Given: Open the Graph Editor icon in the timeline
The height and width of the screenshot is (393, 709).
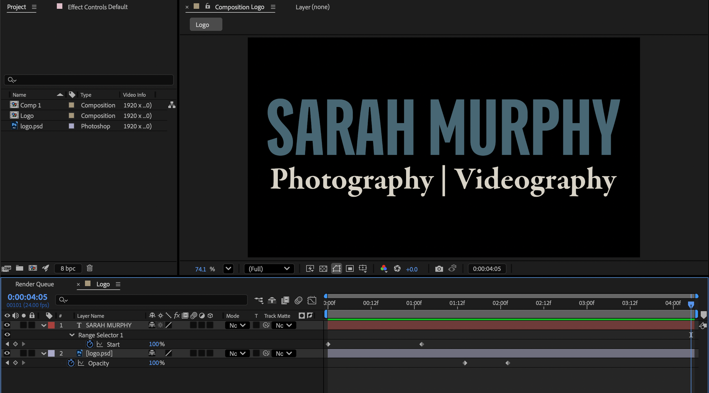Looking at the screenshot, I should 312,300.
